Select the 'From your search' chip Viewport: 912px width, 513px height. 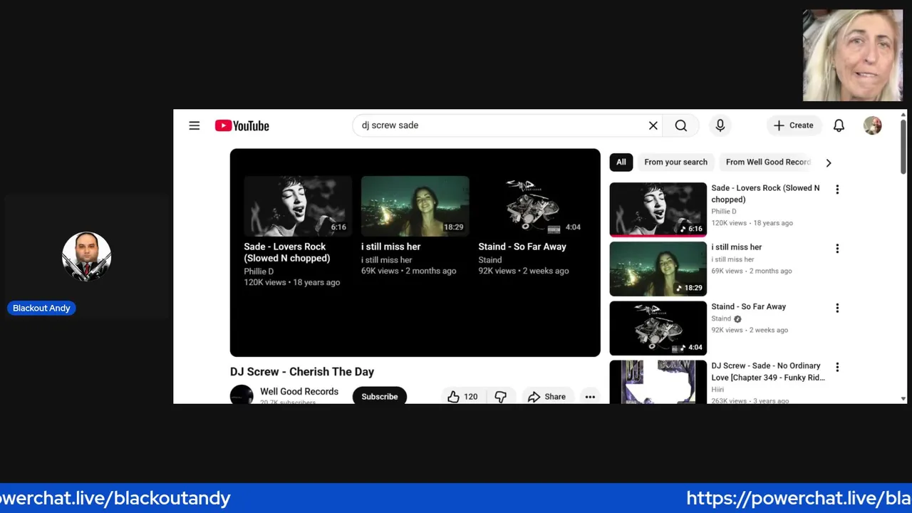click(x=675, y=162)
